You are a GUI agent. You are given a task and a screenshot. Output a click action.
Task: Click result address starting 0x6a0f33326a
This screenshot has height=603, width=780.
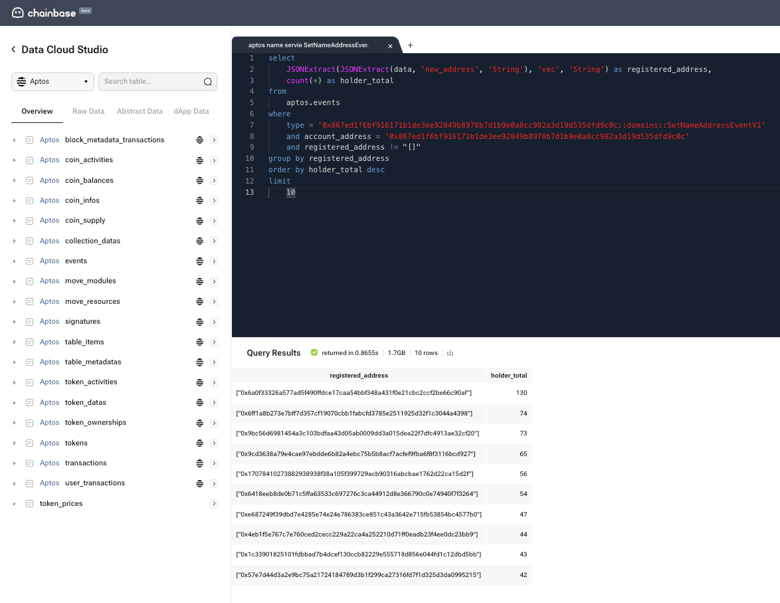(x=353, y=393)
